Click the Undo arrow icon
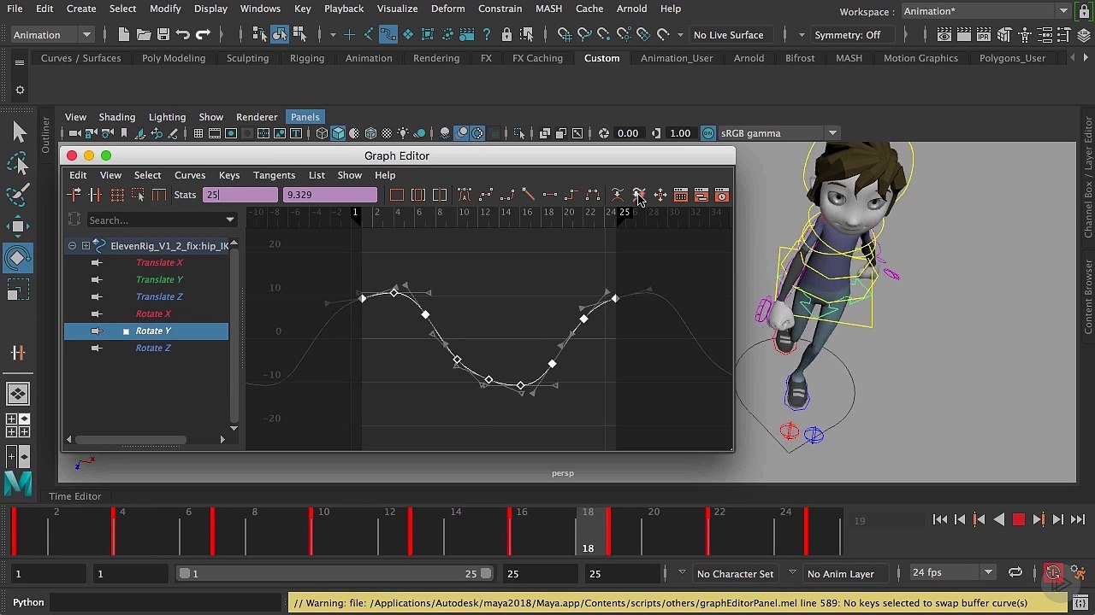Image resolution: width=1095 pixels, height=615 pixels. pyautogui.click(x=183, y=35)
